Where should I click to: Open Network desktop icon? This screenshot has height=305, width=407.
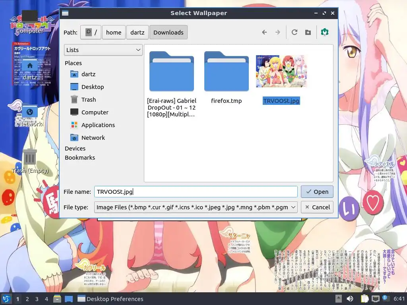click(30, 116)
